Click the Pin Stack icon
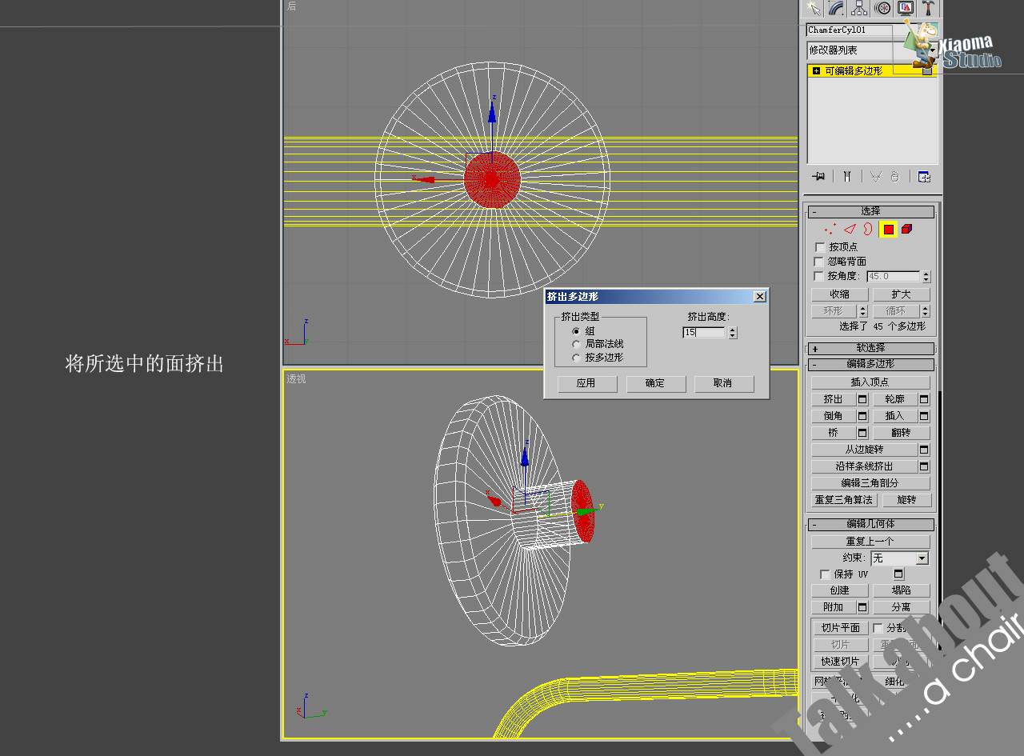Viewport: 1024px width, 756px height. pos(818,176)
